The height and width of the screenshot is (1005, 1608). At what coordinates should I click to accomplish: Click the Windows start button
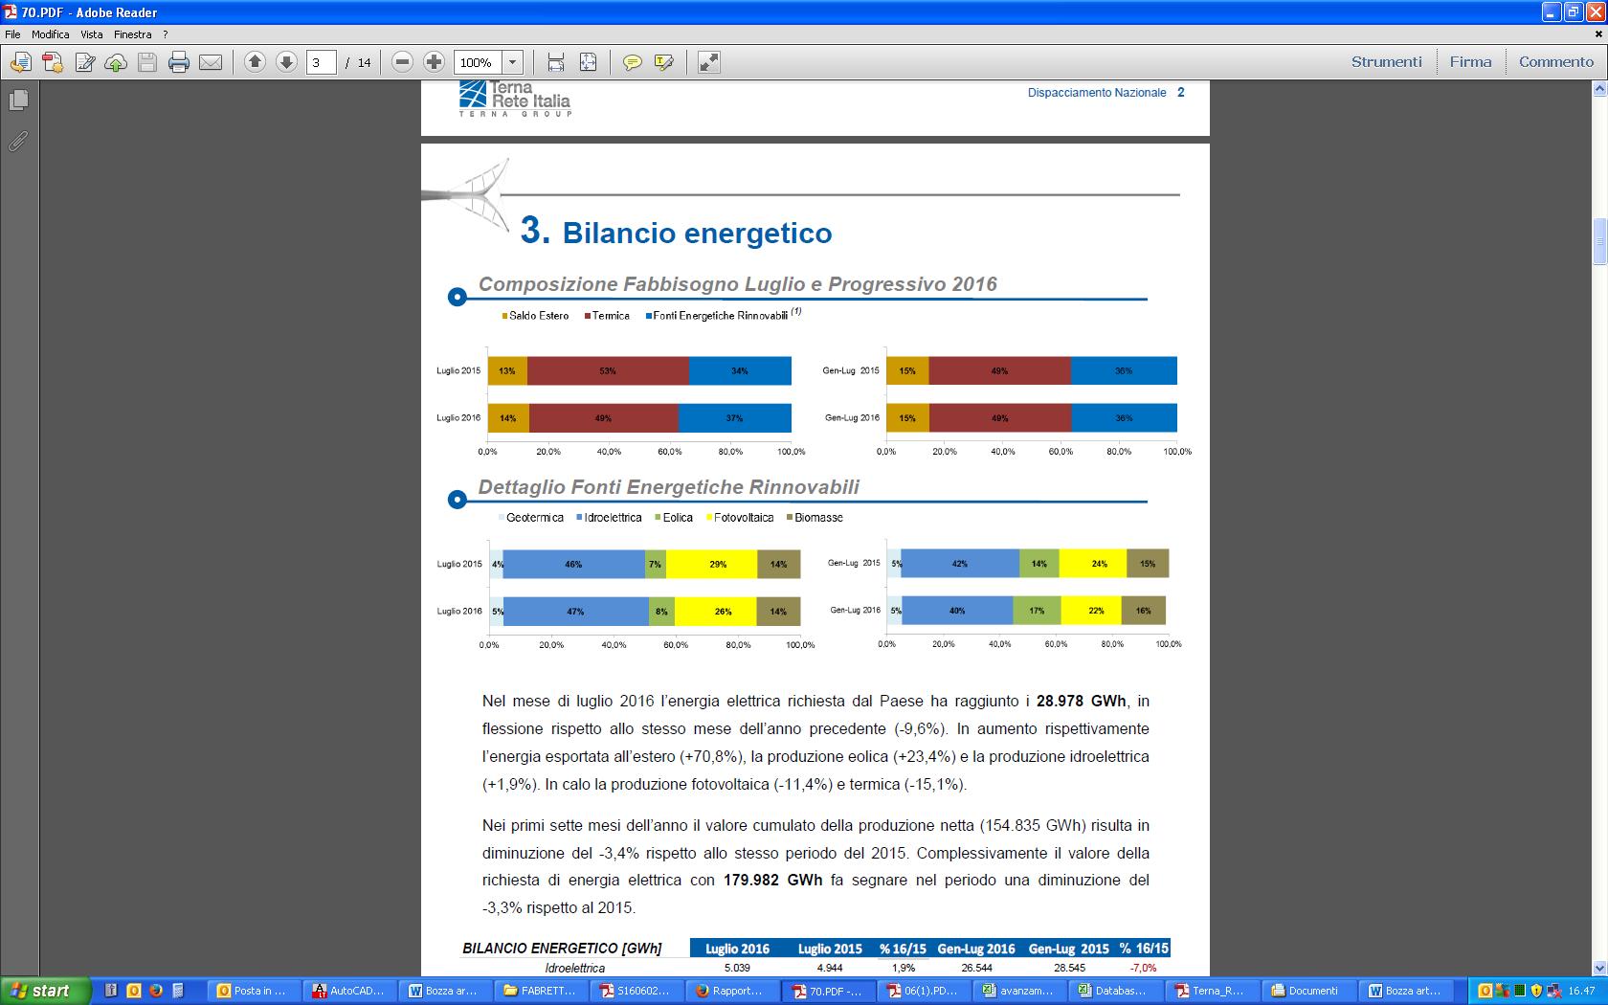pos(45,991)
